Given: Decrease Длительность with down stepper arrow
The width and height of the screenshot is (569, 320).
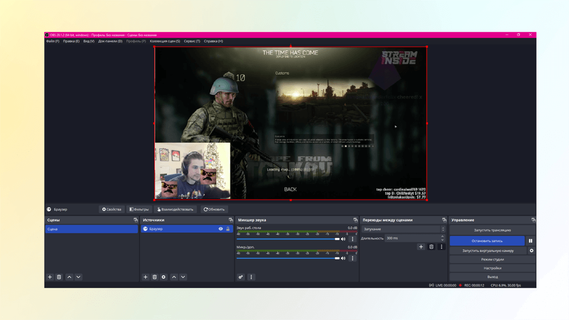Looking at the screenshot, I should 442,240.
